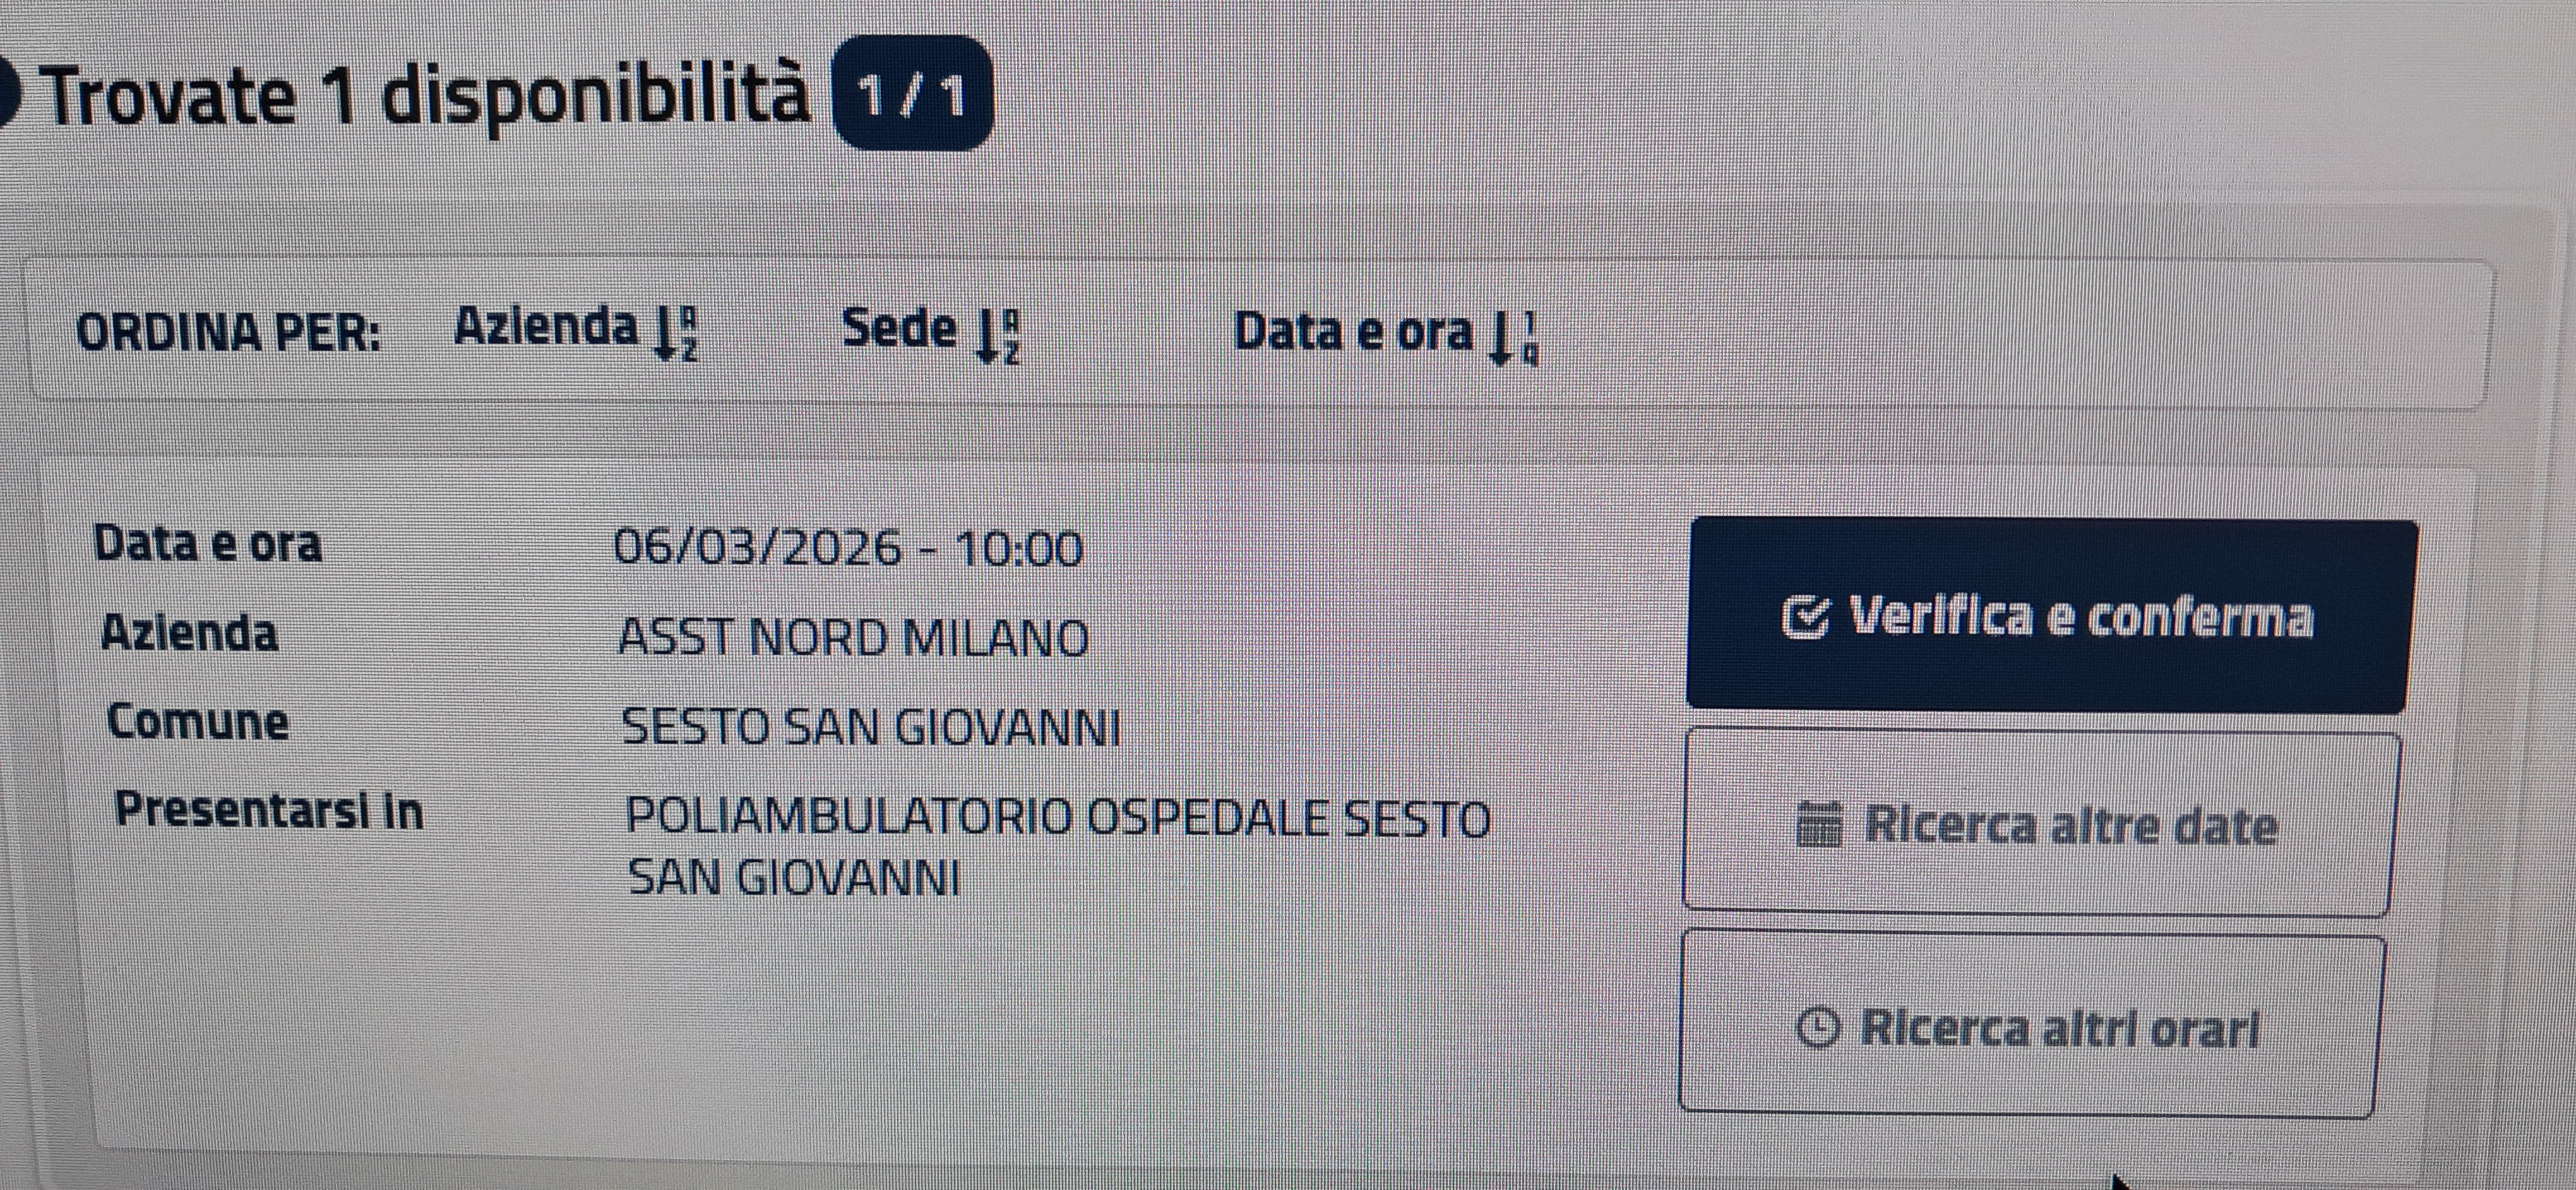Image resolution: width=2576 pixels, height=1190 pixels.
Task: Click the checkmark icon in Verifica e conferma
Action: pos(1806,618)
